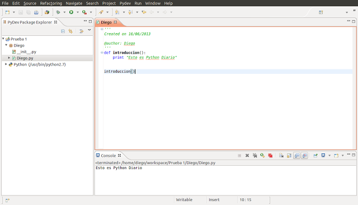Click the 'Esto es Python Diario' console output
This screenshot has height=205, width=358.
click(x=119, y=168)
